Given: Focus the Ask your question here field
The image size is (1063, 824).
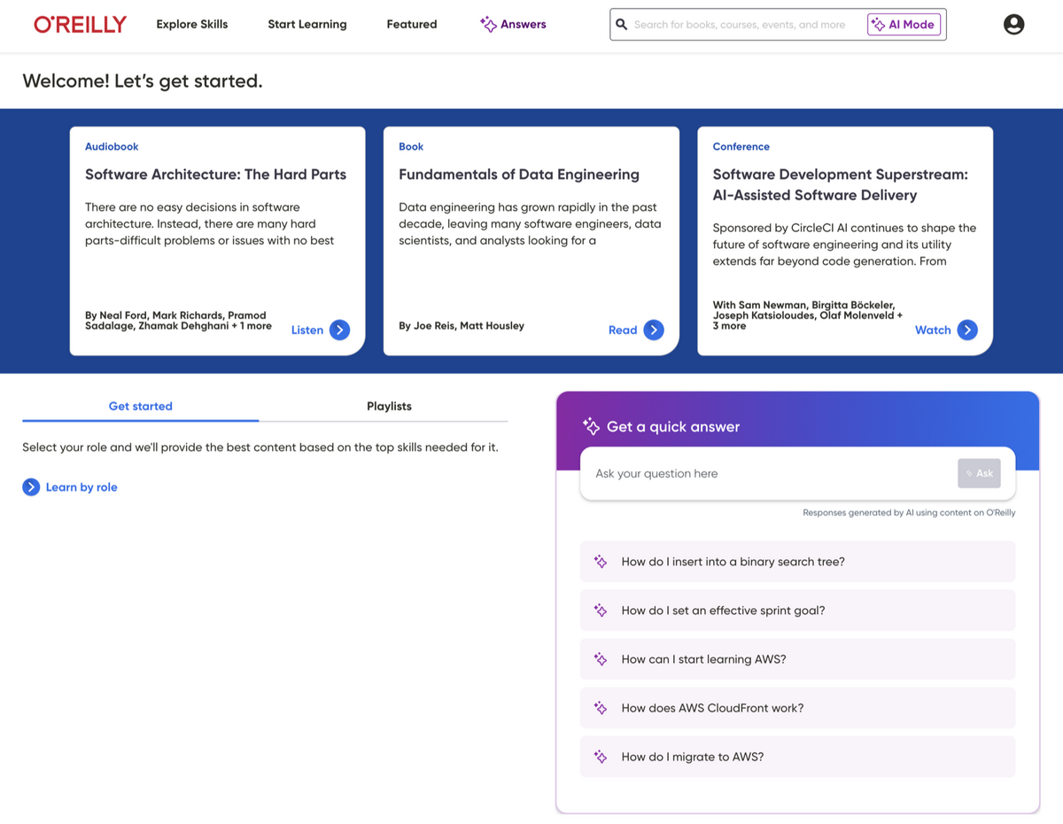Looking at the screenshot, I should coord(769,473).
